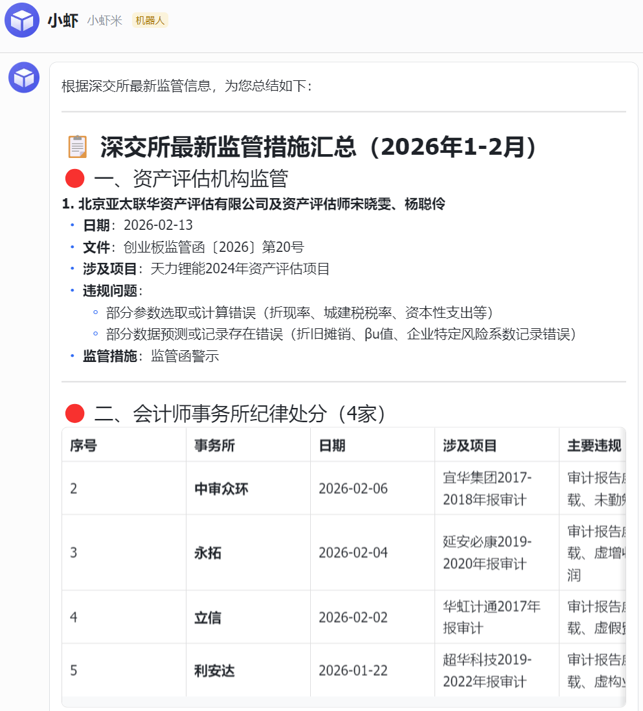Click the 事务所 column header
The image size is (643, 711).
[x=248, y=445]
